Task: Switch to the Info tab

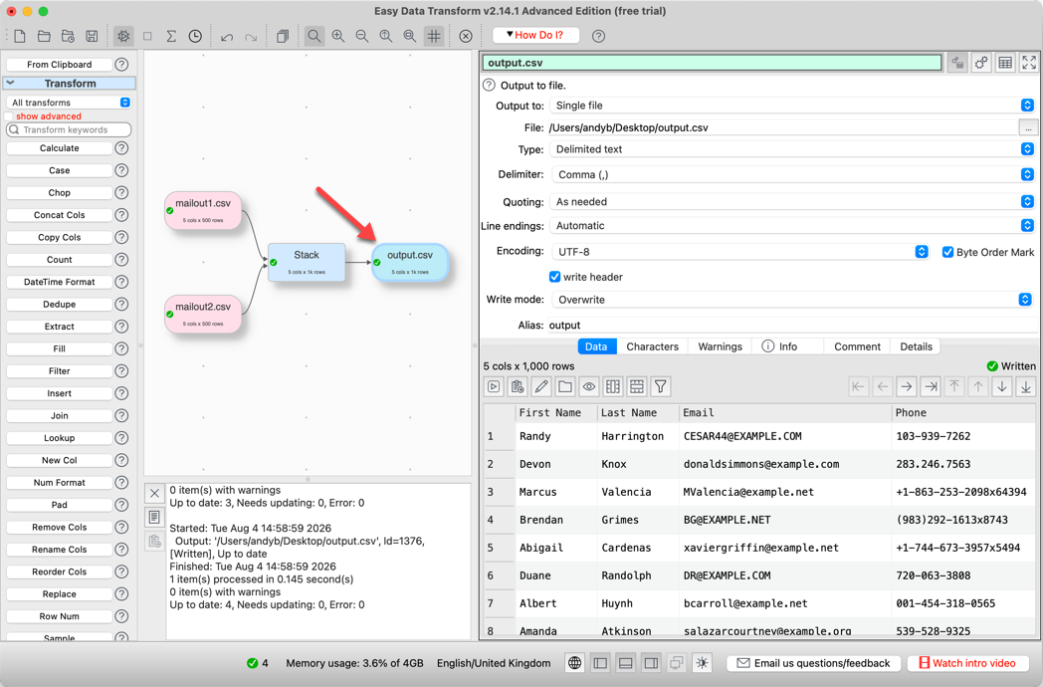Action: coord(787,346)
